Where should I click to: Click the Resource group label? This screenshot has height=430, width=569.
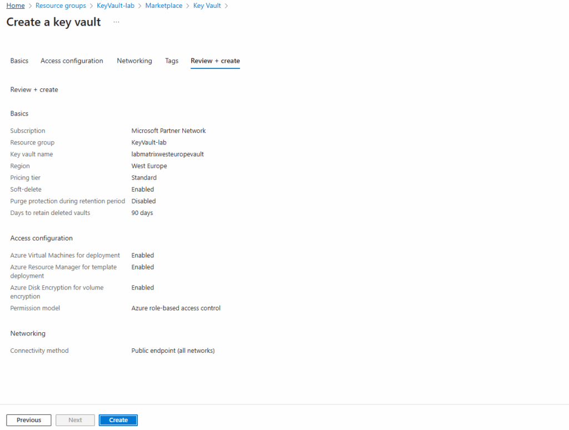click(32, 142)
